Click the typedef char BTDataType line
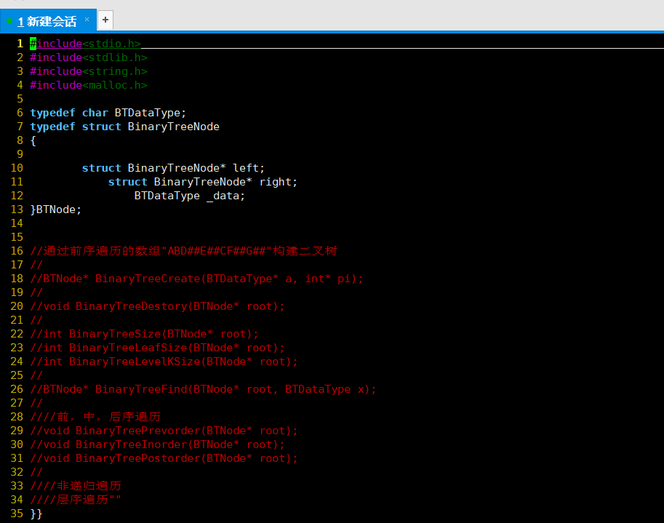The image size is (664, 523). [x=105, y=112]
